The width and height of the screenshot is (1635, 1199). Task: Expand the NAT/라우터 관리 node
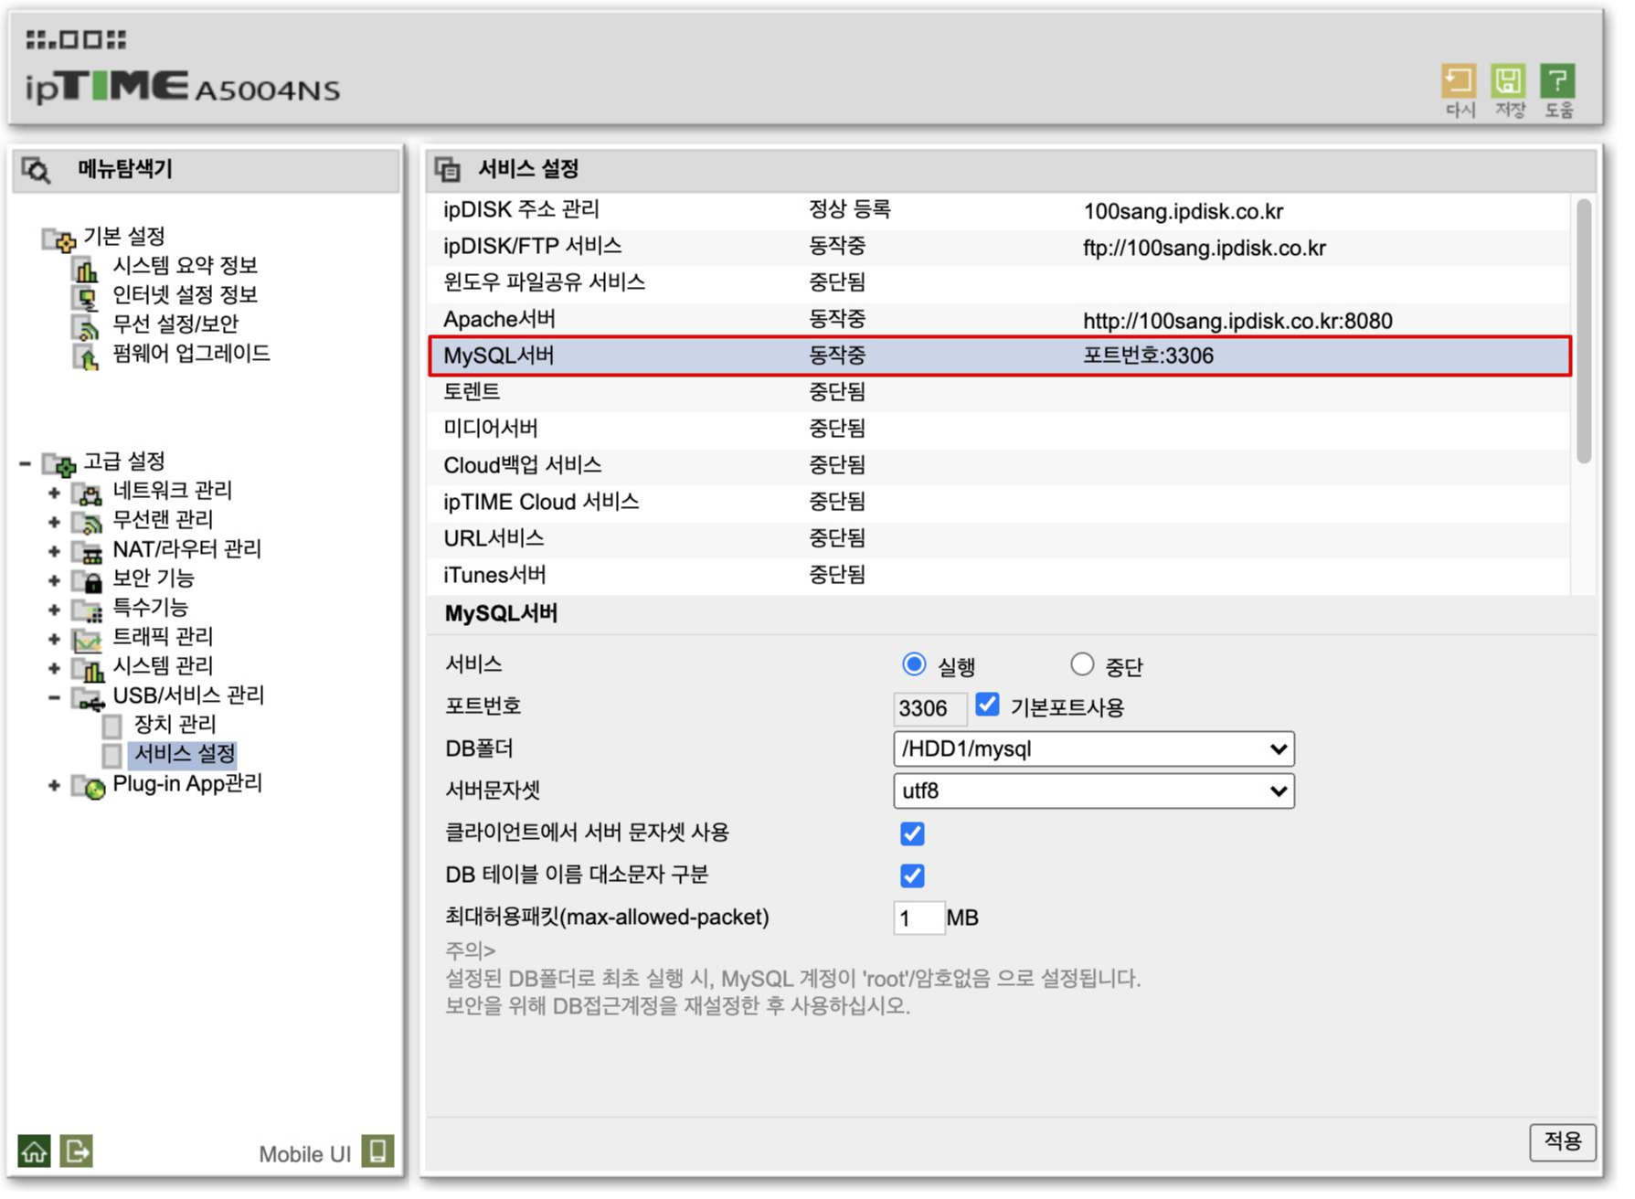coord(54,552)
